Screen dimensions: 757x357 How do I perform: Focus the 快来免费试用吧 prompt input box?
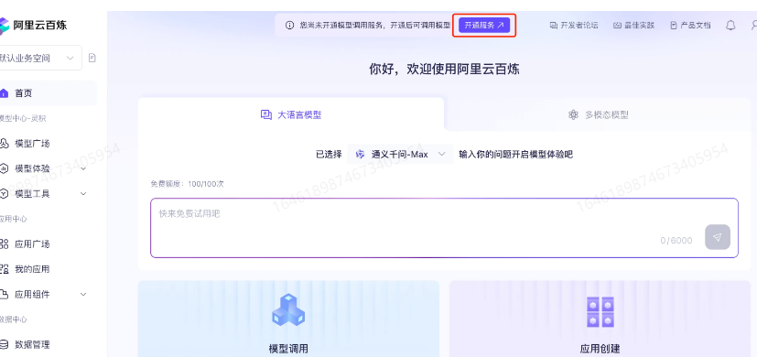[x=444, y=228]
